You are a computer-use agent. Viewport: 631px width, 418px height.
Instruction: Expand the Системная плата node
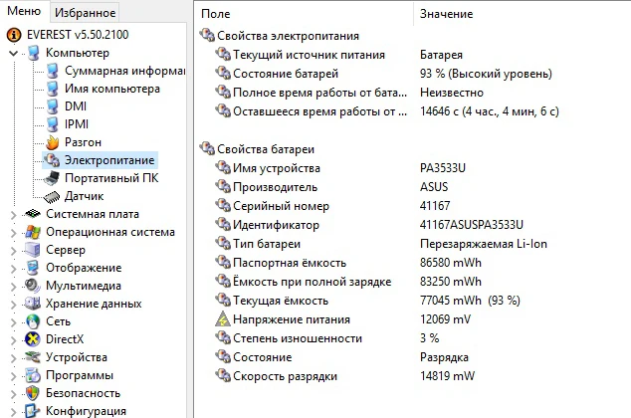coord(13,215)
